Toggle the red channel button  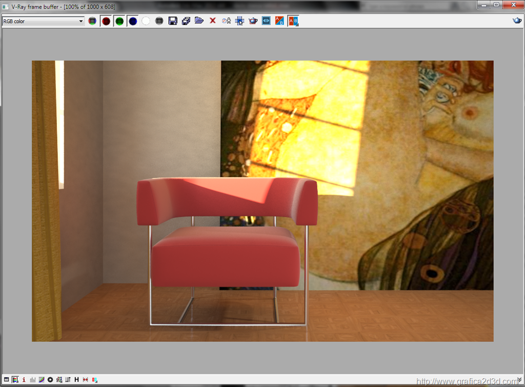[x=106, y=21]
